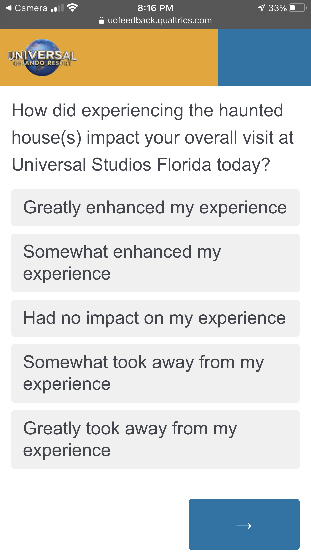Select "Greatly enhanced my experience"
Screen dimensions: 311x553
point(155,208)
